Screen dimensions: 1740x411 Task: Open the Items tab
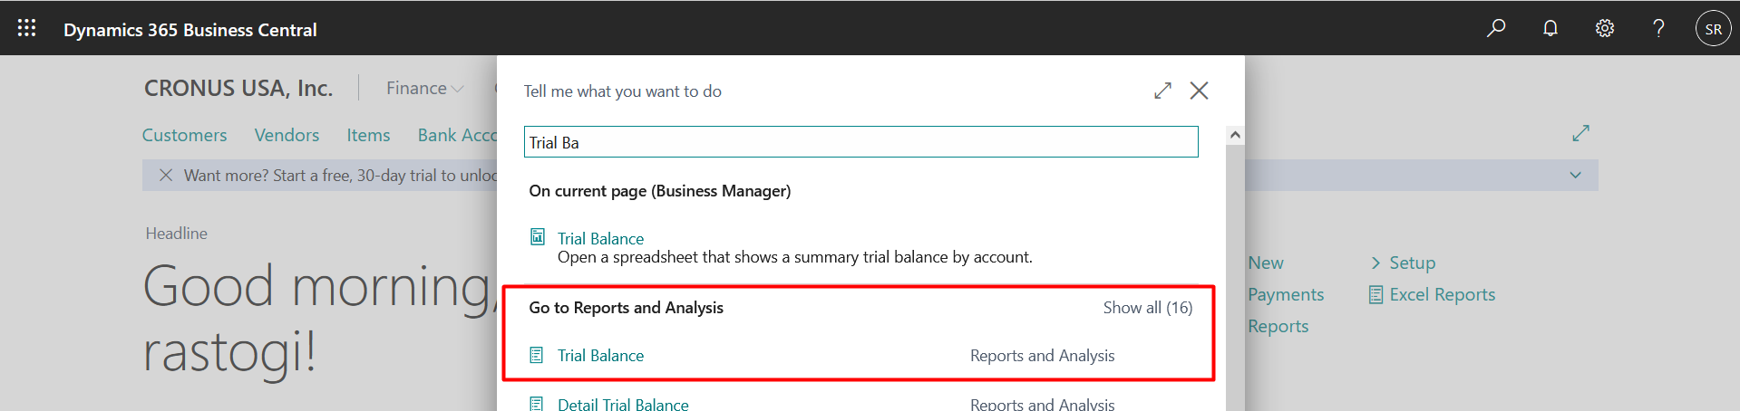368,135
